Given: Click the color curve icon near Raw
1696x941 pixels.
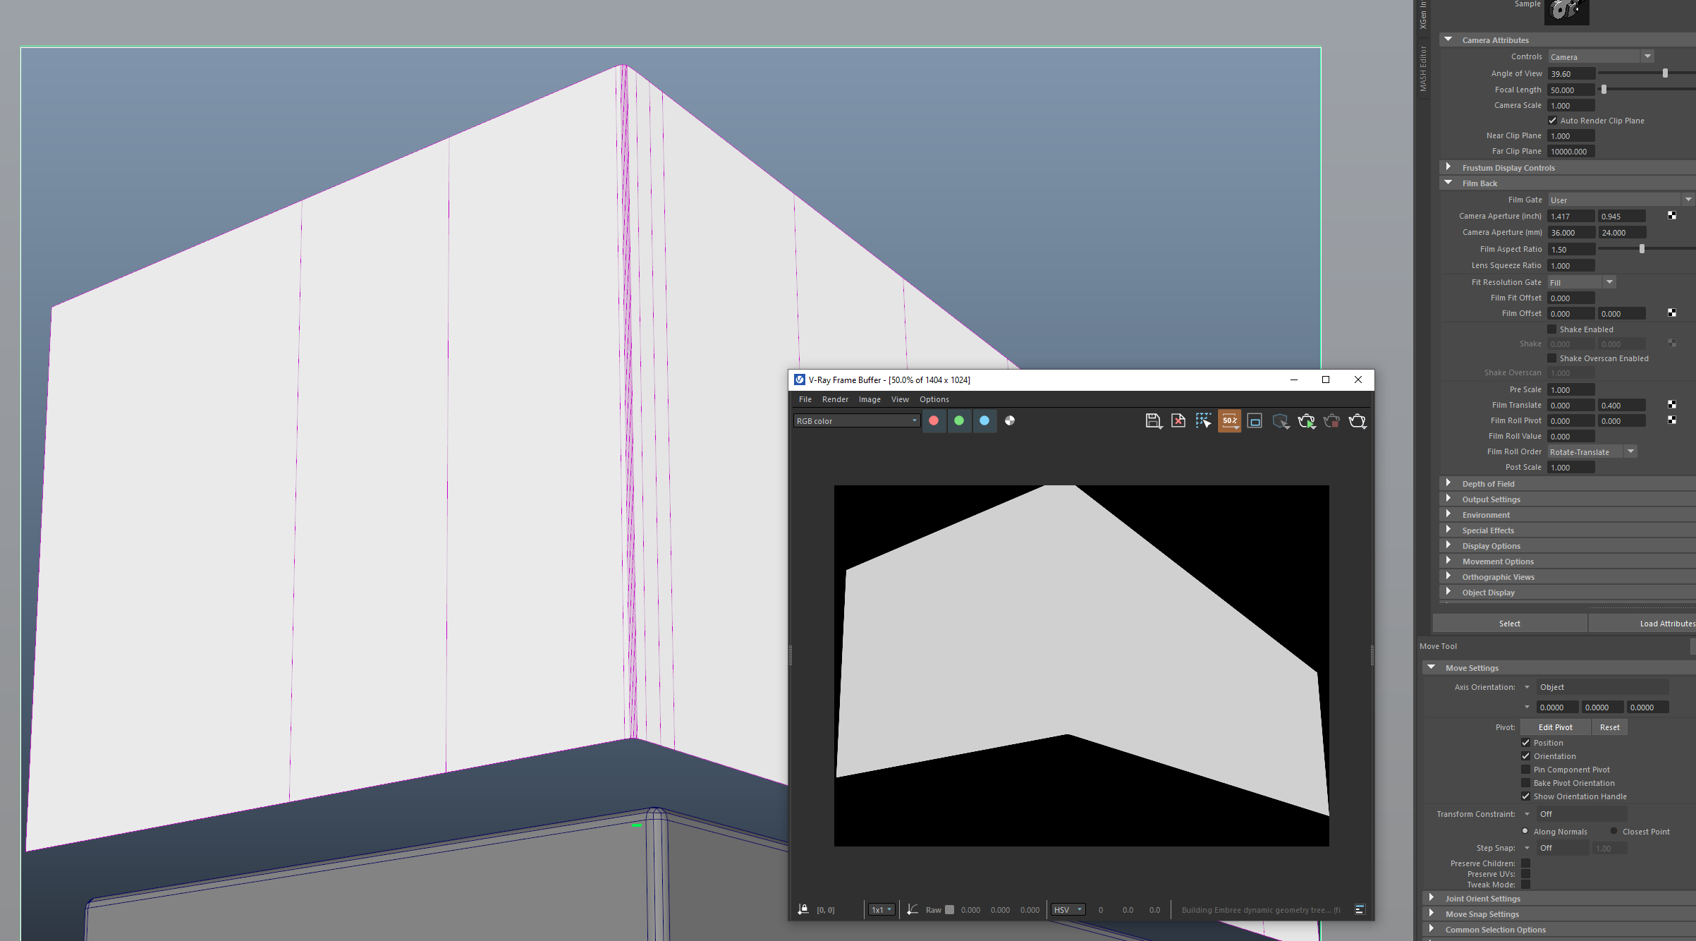Looking at the screenshot, I should coord(913,909).
